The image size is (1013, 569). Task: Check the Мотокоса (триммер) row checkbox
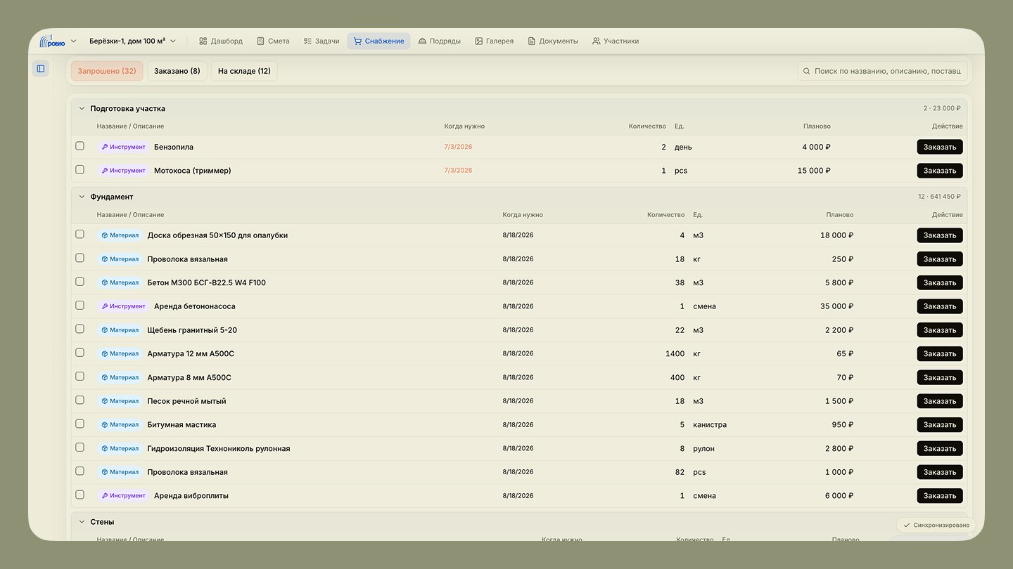(79, 170)
